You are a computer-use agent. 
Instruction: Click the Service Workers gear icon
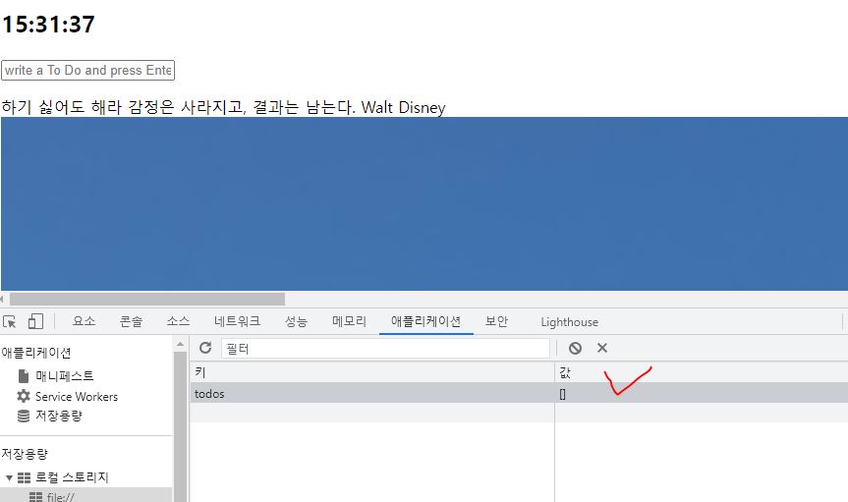(24, 396)
